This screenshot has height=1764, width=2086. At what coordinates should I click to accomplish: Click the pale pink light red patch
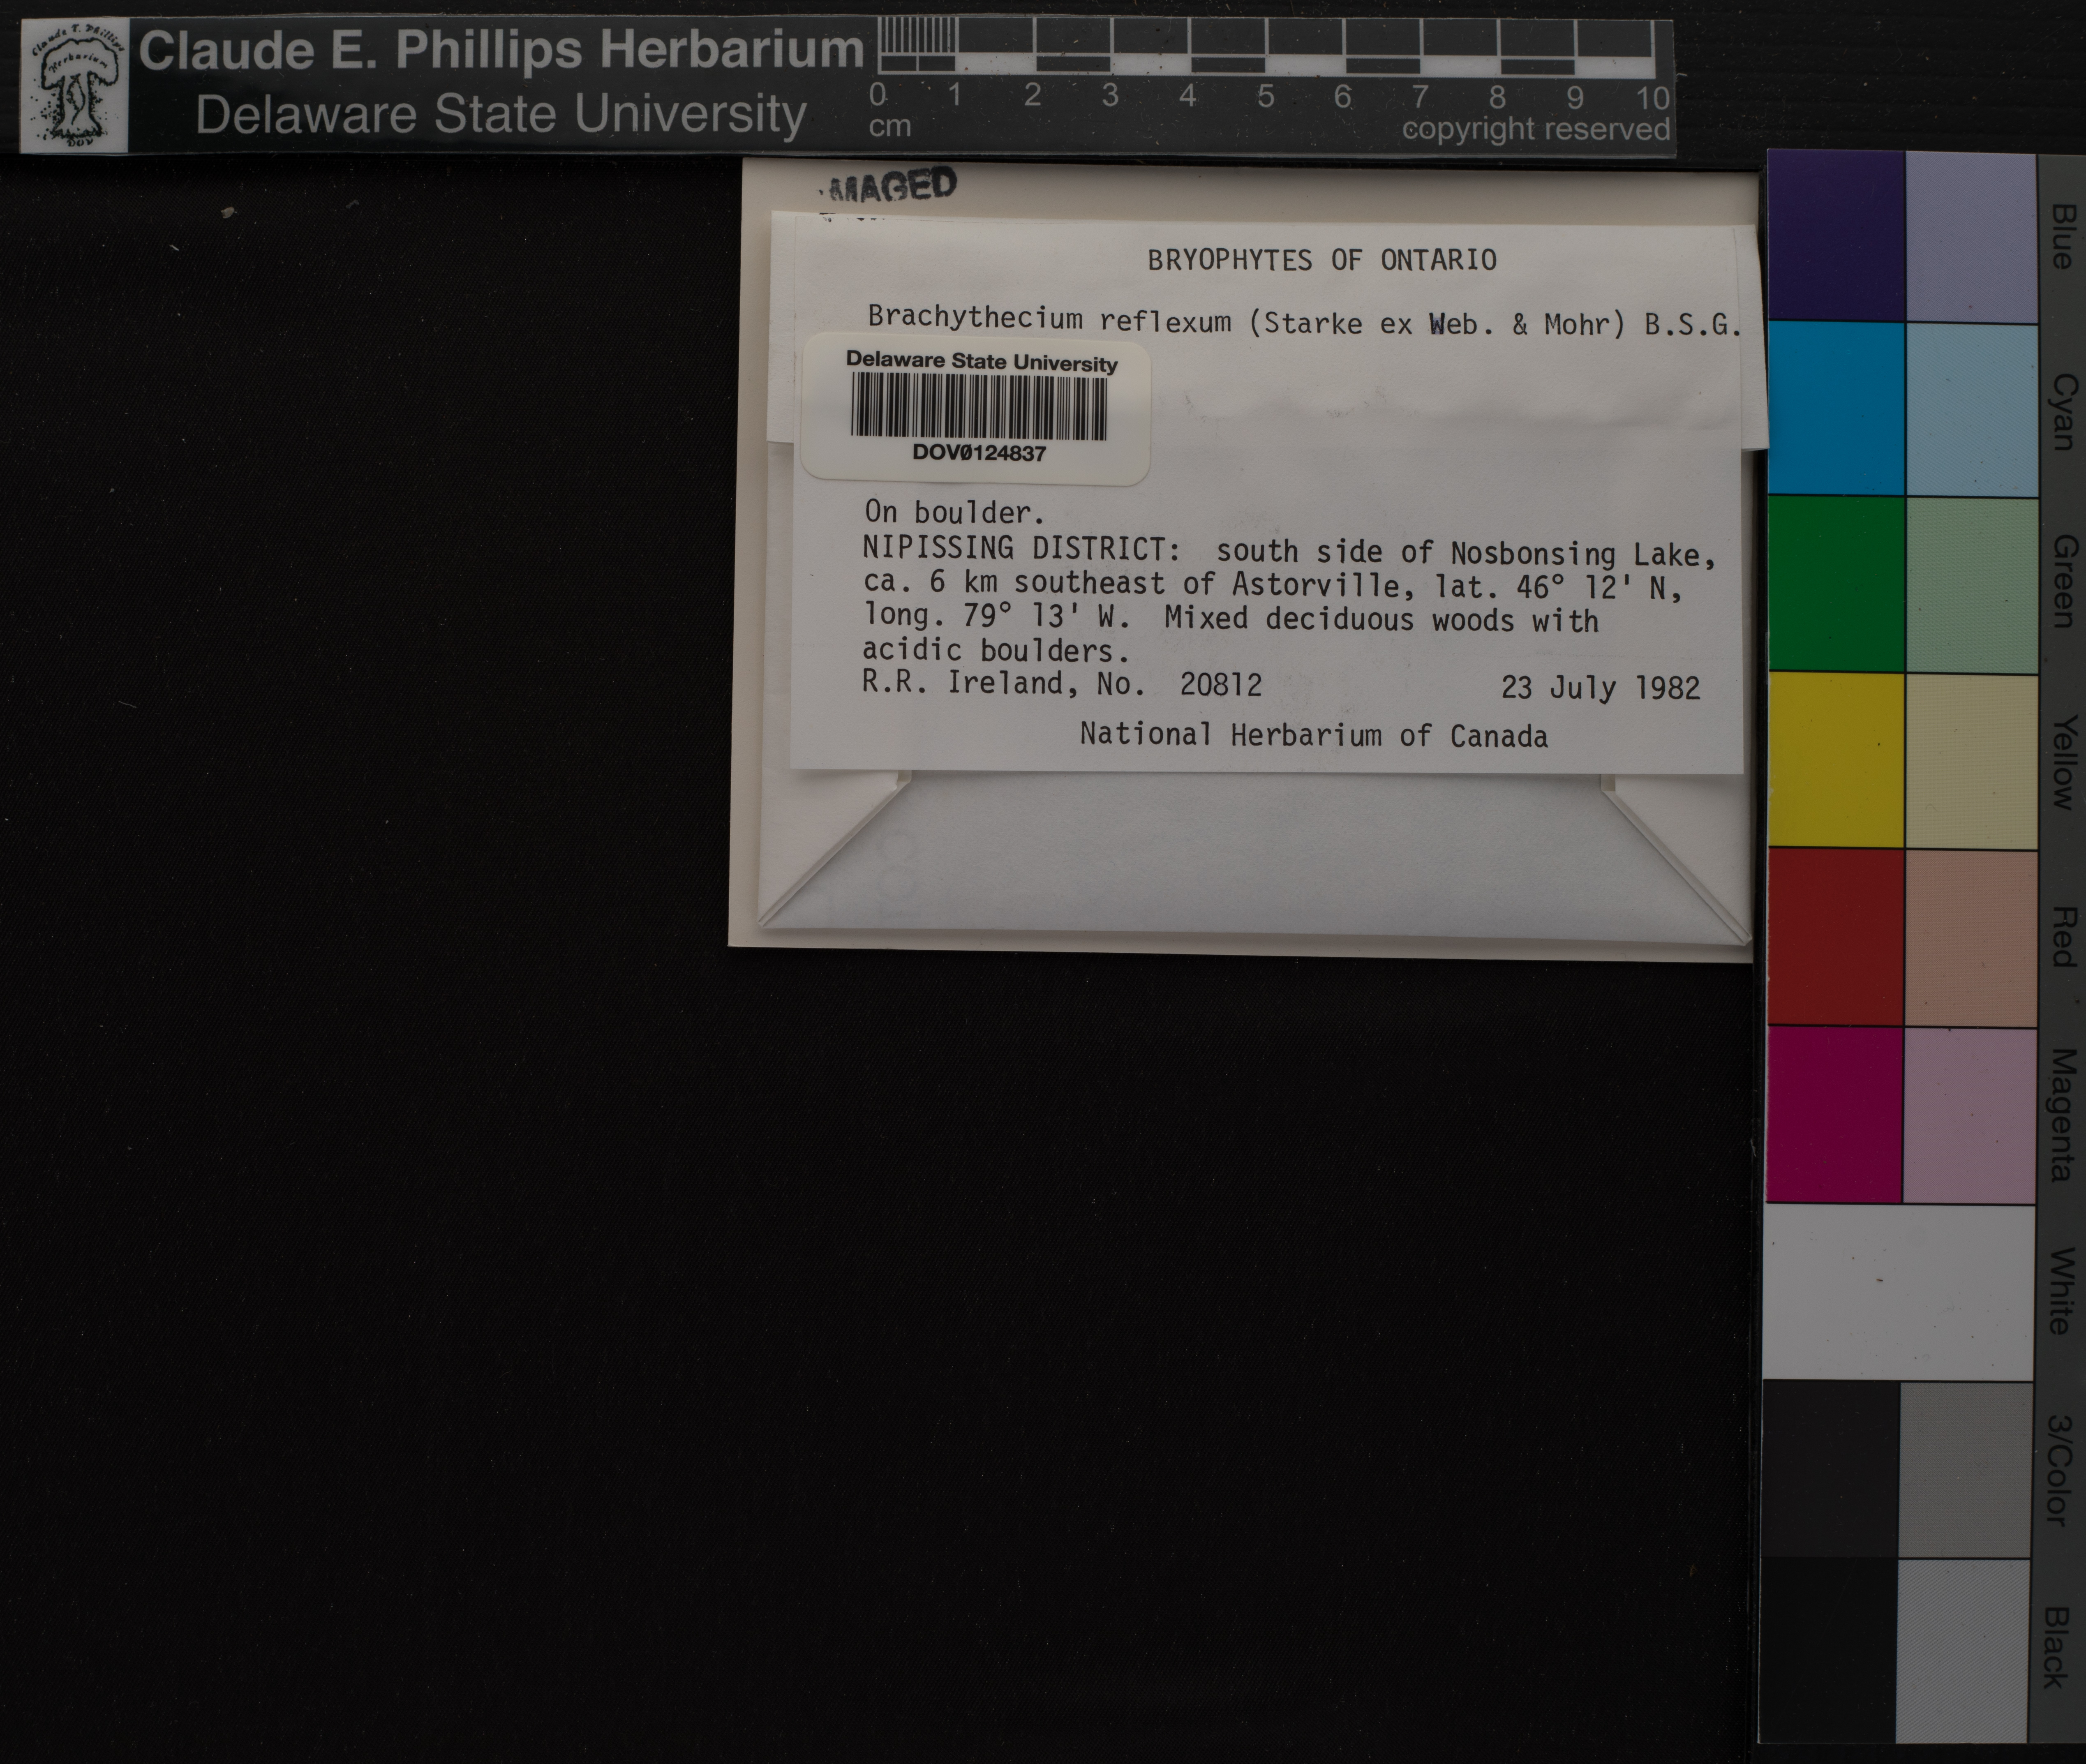pyautogui.click(x=1970, y=937)
